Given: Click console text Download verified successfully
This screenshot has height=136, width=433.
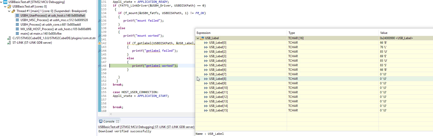Looking at the screenshot, I should 125,131.
